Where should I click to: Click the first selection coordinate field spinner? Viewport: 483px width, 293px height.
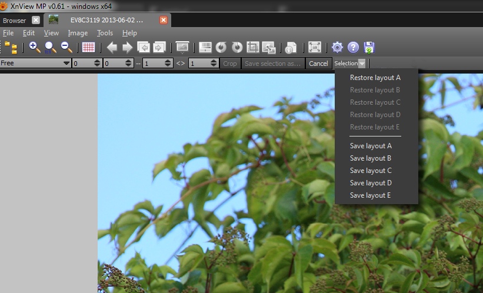pyautogui.click(x=87, y=63)
